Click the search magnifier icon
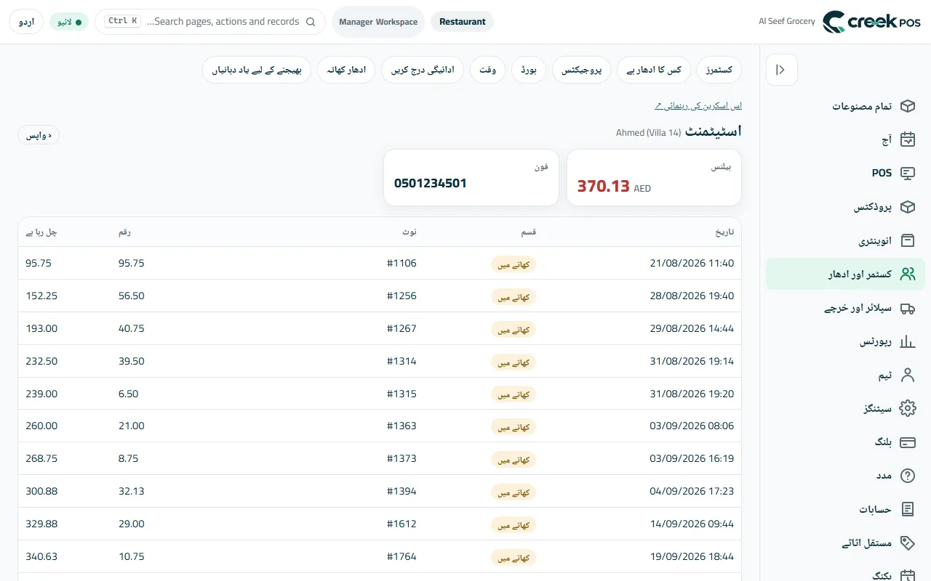The height and width of the screenshot is (581, 931). [311, 22]
